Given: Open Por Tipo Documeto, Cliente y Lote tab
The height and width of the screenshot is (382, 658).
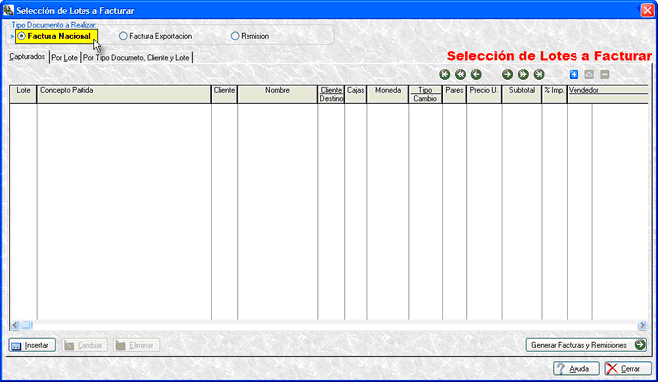Looking at the screenshot, I should pyautogui.click(x=136, y=57).
